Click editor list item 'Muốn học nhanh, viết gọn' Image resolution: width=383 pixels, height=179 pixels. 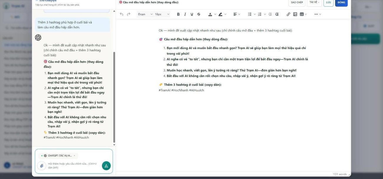click(x=232, y=70)
